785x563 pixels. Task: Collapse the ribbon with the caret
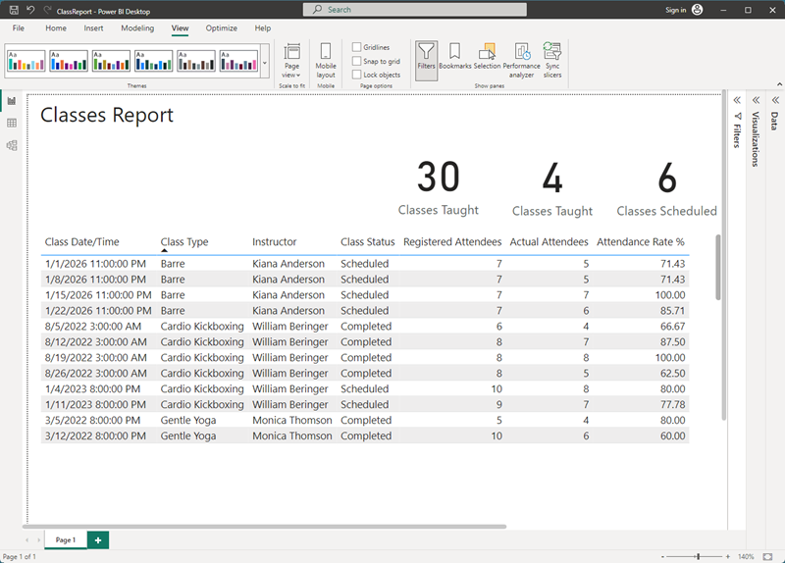pos(779,84)
